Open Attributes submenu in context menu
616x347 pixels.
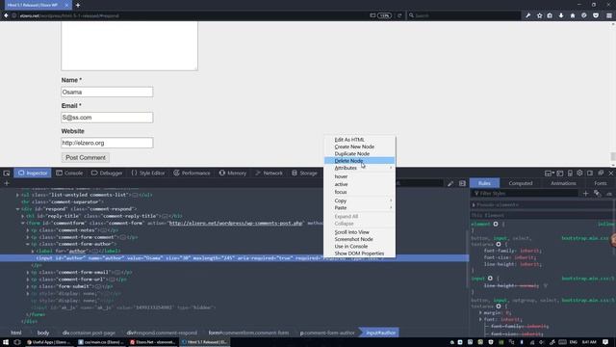359,168
